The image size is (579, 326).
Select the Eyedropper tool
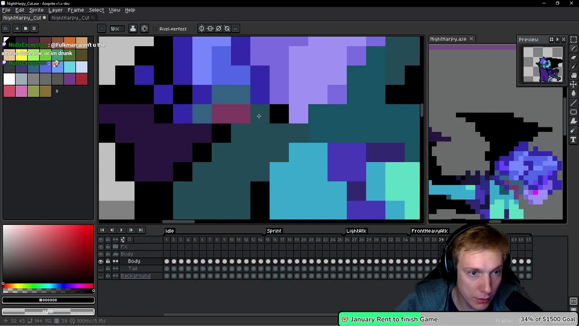pyautogui.click(x=574, y=67)
